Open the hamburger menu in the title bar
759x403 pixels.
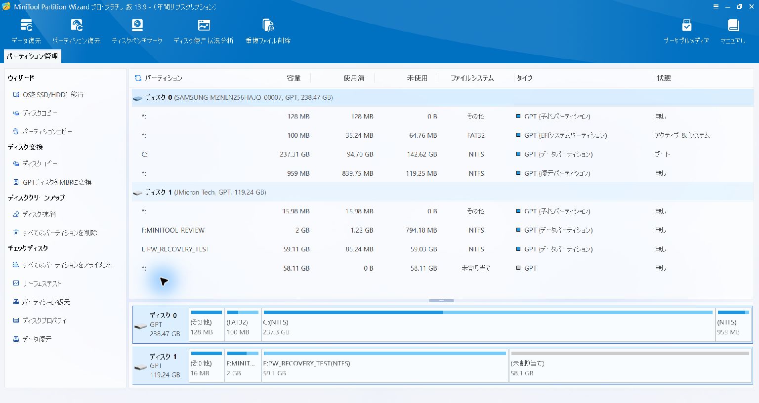pos(716,7)
